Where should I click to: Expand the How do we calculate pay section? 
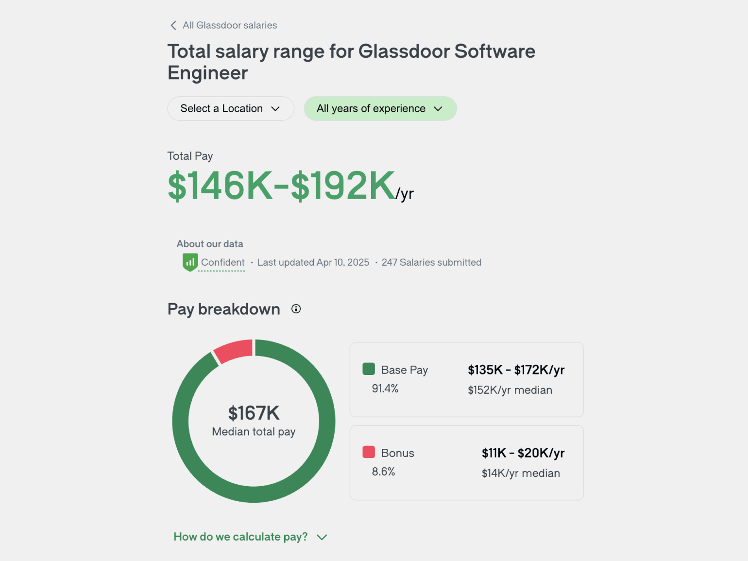(x=250, y=537)
